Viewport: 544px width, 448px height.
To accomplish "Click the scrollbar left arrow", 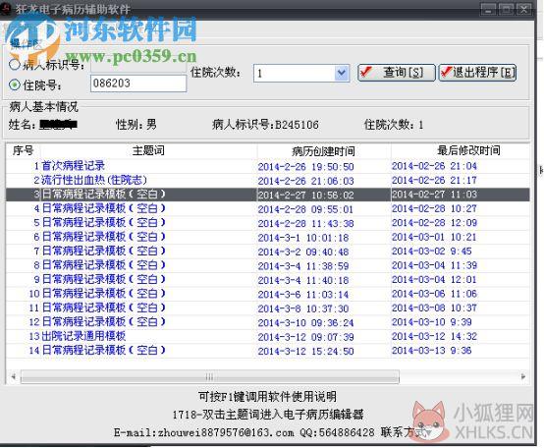I will tap(13, 376).
